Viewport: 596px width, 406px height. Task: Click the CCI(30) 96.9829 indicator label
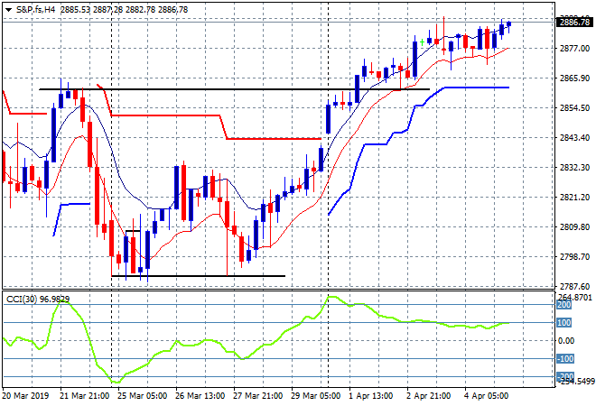pos(38,300)
